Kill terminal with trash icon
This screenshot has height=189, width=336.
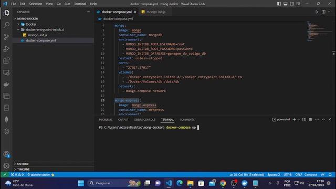310,120
